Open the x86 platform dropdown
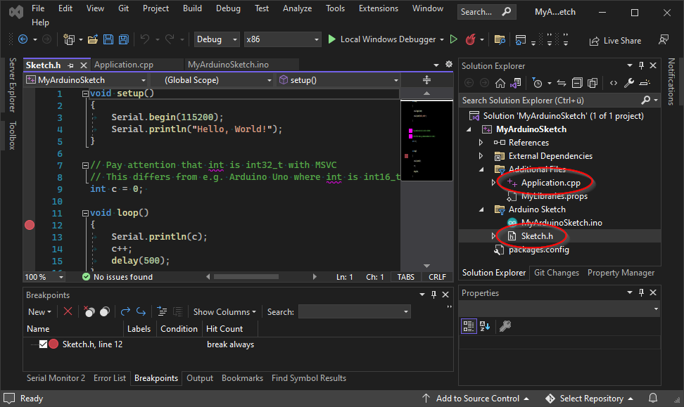684x407 pixels. click(282, 39)
